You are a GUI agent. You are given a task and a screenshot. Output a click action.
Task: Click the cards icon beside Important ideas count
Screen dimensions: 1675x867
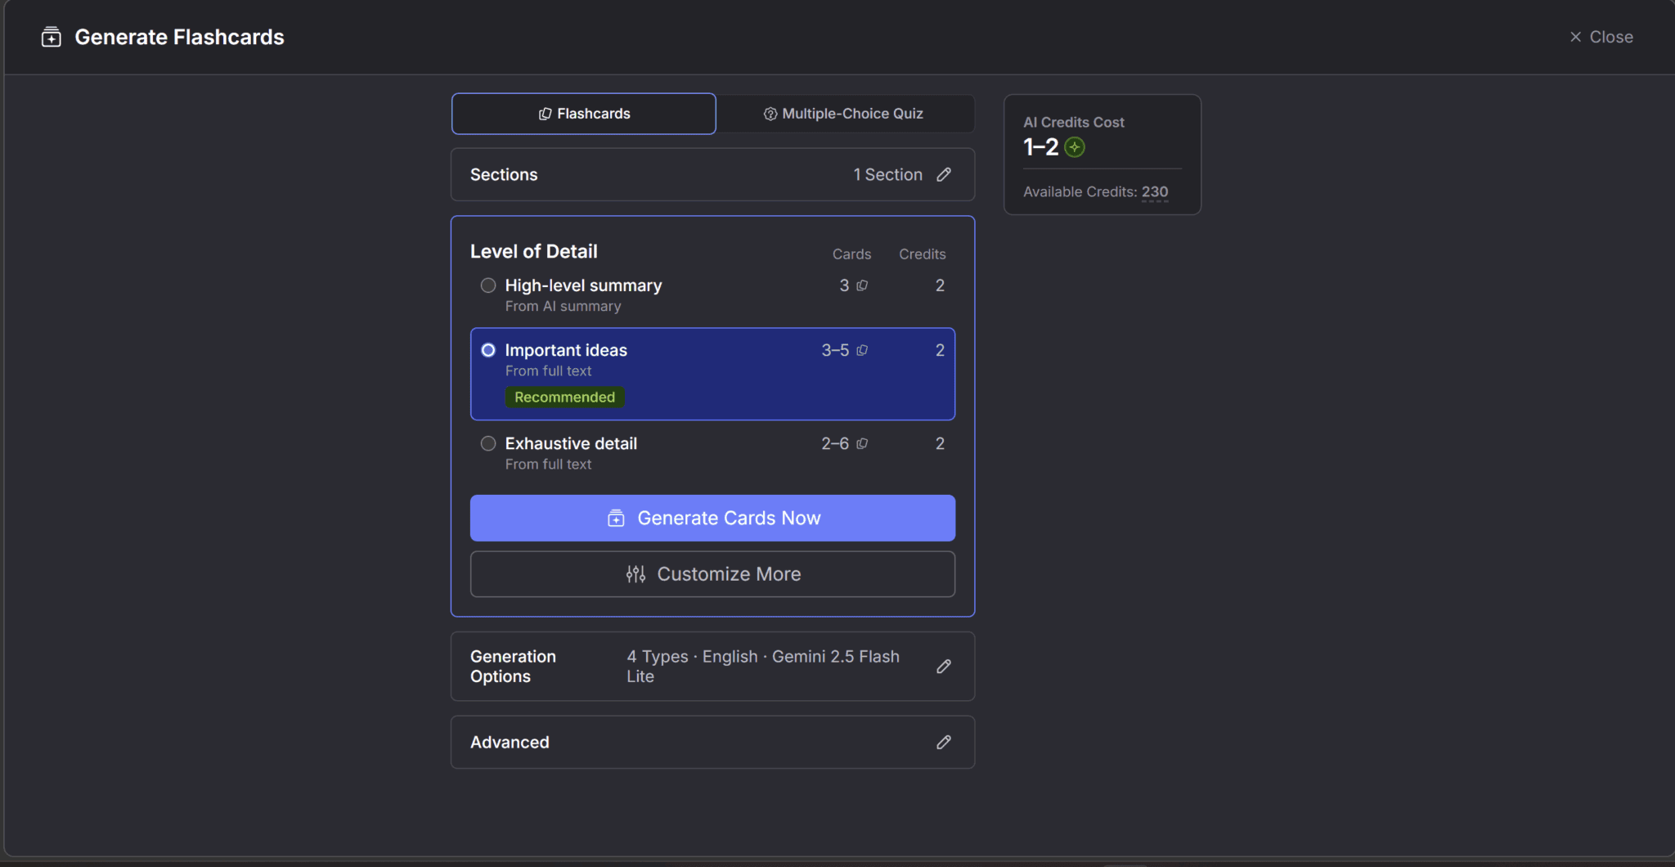click(x=862, y=350)
